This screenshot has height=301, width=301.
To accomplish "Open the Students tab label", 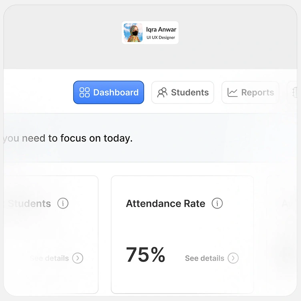I will point(190,92).
